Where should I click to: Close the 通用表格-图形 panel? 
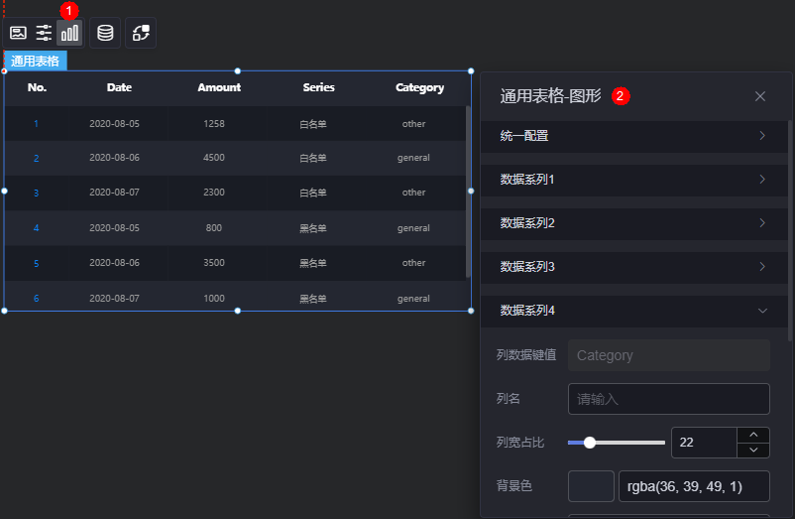(759, 96)
